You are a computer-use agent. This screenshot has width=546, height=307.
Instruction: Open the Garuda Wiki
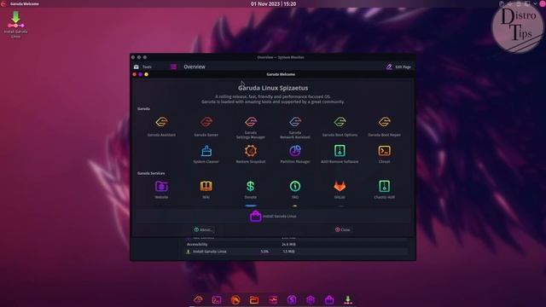[x=206, y=189]
